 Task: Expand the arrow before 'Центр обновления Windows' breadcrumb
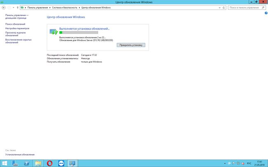point(80,8)
